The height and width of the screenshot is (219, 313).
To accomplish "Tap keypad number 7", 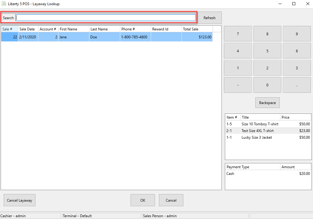I will pos(238,34).
